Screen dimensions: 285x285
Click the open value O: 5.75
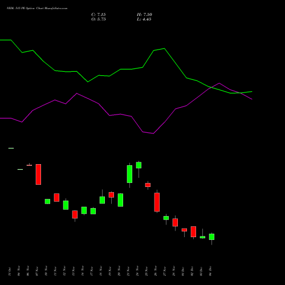99,19
